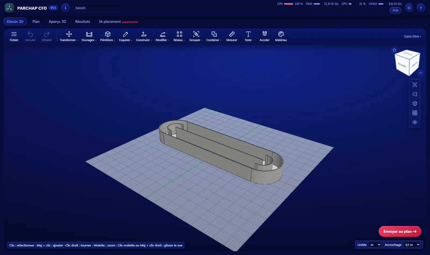The height and width of the screenshot is (255, 430).
Task: Expand the view cube chevron menu
Action: (421, 73)
